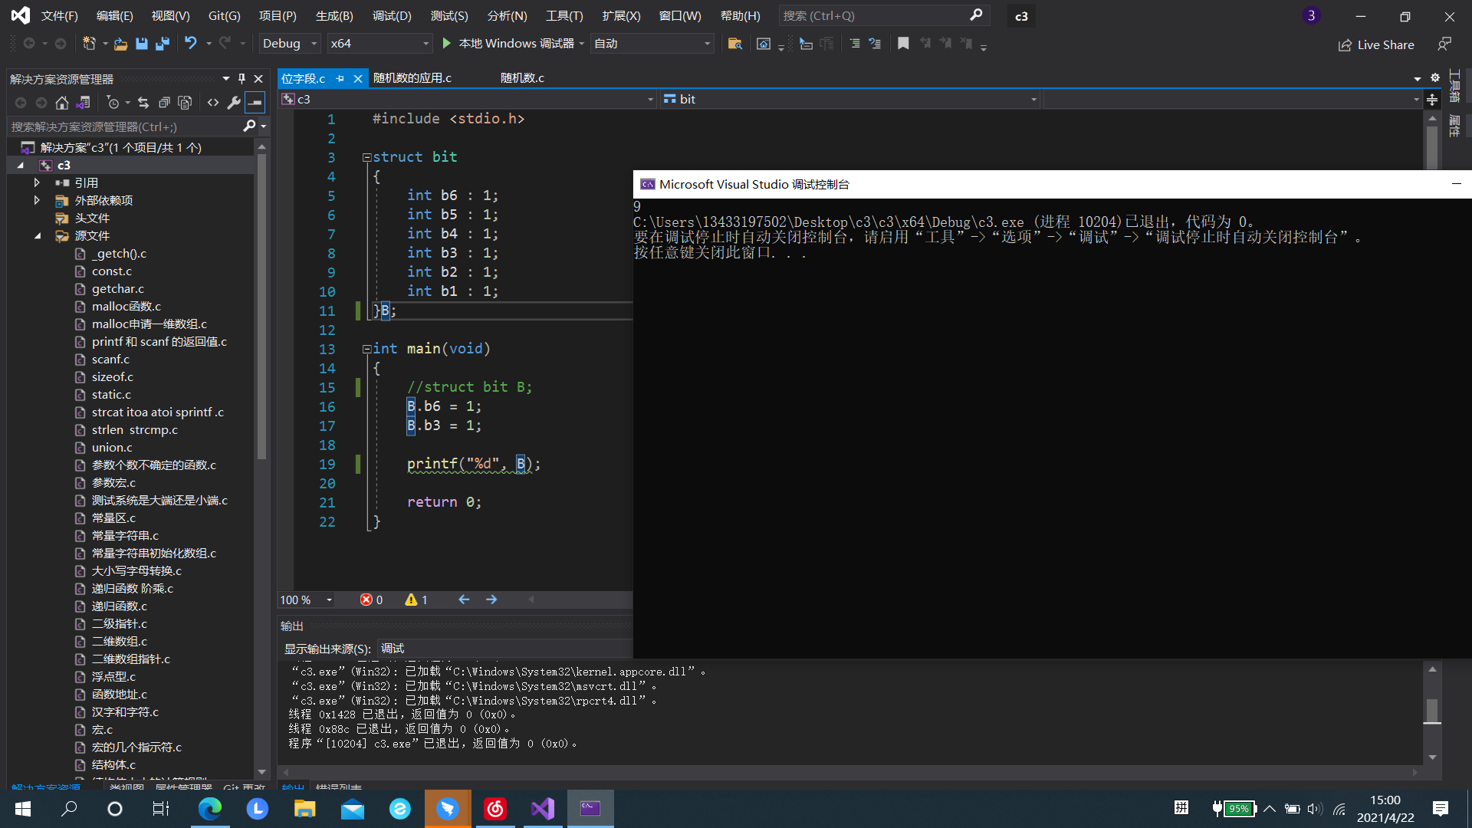The height and width of the screenshot is (828, 1472).
Task: Click the Collapse All icon in Solution Explorer
Action: (x=164, y=102)
